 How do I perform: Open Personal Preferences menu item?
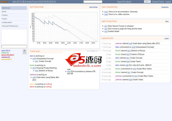point(14,26)
